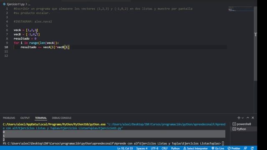
Task: Switch to the PROBLEMS tab
Action: (9, 118)
